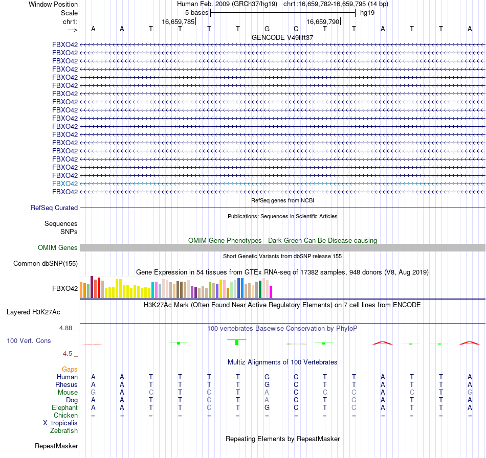
Task: Click the hg19 text beside the scale bar
Action: (367, 13)
